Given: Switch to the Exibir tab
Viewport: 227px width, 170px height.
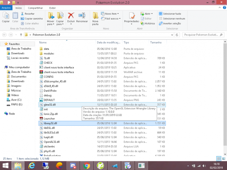Looking at the screenshot, I should [52, 8].
